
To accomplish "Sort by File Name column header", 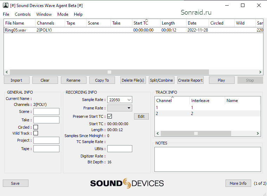I will coord(19,23).
